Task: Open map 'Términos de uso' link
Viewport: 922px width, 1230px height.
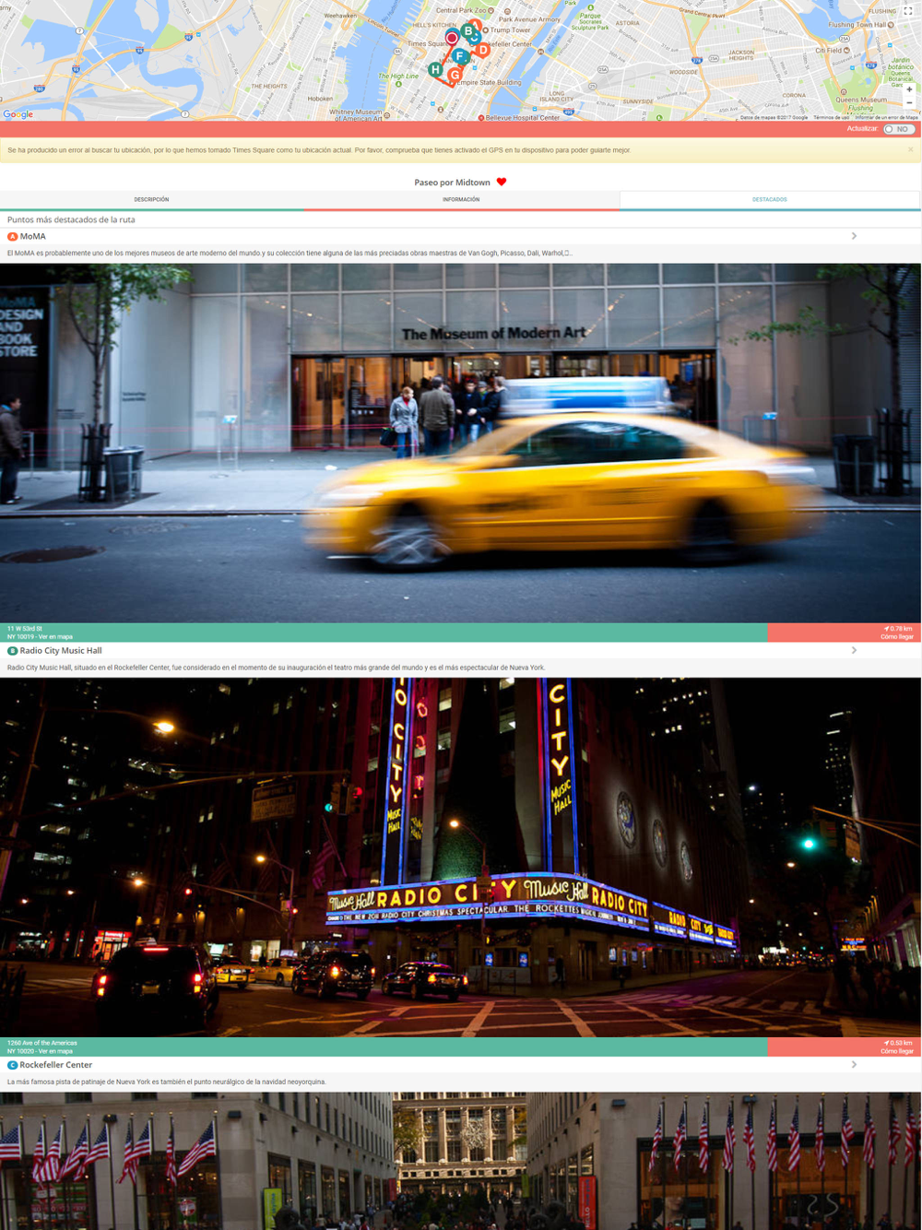Action: pos(831,117)
